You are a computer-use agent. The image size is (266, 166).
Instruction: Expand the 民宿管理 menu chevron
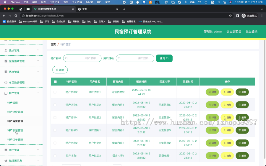pos(38,71)
